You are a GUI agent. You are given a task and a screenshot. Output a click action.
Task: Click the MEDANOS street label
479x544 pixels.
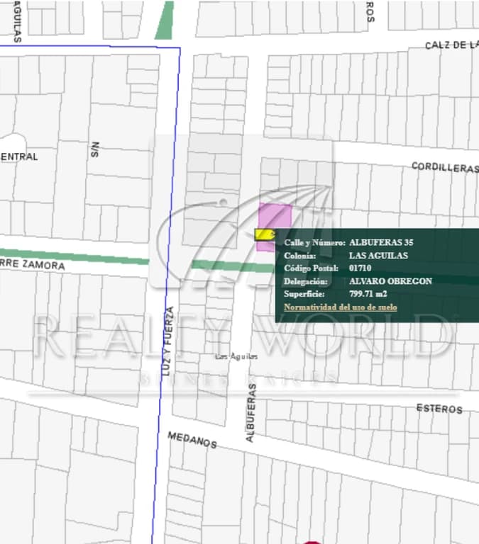point(192,440)
